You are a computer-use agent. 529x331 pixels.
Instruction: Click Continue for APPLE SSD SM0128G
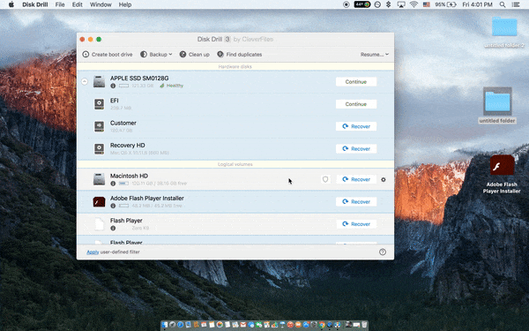click(x=356, y=82)
